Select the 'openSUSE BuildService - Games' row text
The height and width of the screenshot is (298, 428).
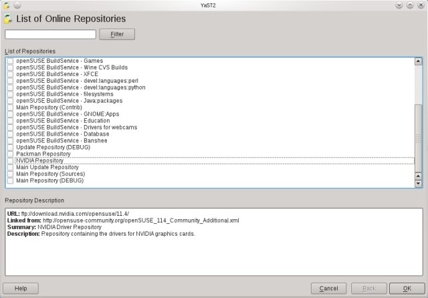60,61
